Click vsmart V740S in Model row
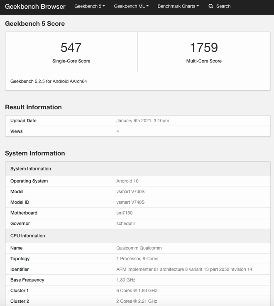 [130, 192]
